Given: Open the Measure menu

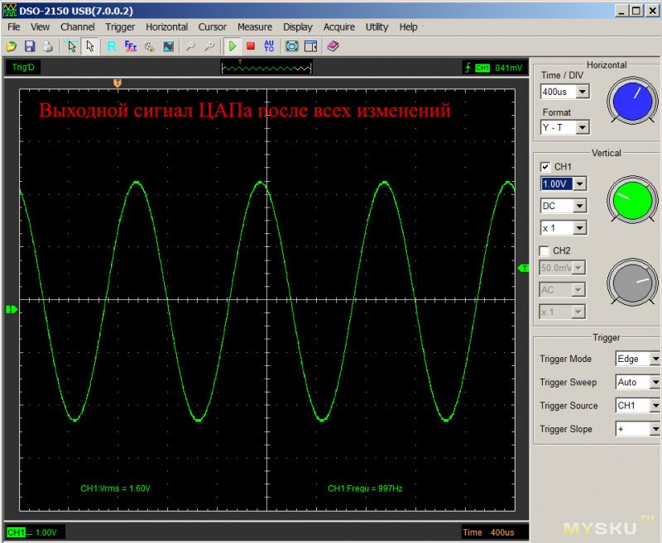Looking at the screenshot, I should click(254, 26).
